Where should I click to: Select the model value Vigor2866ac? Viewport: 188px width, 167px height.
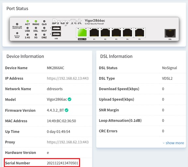pyautogui.click(x=57, y=99)
